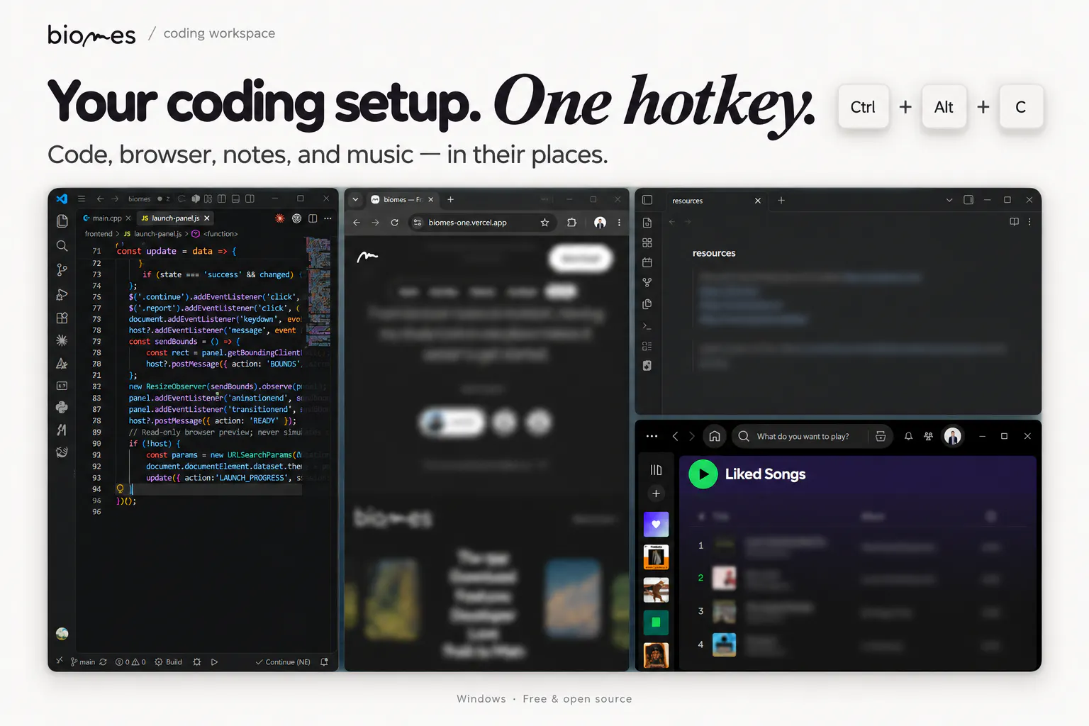Open Run and Debug in VS Code
This screenshot has width=1089, height=726.
click(x=62, y=294)
